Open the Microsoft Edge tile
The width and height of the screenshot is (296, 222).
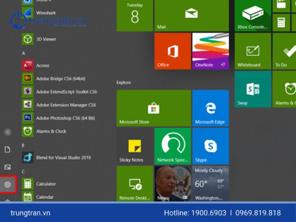point(210,108)
